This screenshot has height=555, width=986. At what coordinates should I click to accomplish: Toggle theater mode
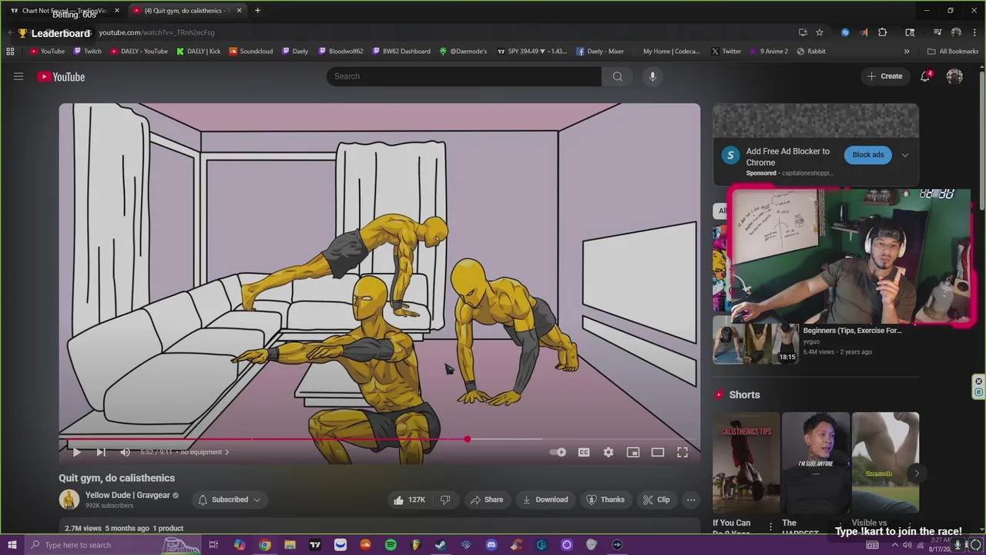pyautogui.click(x=658, y=452)
